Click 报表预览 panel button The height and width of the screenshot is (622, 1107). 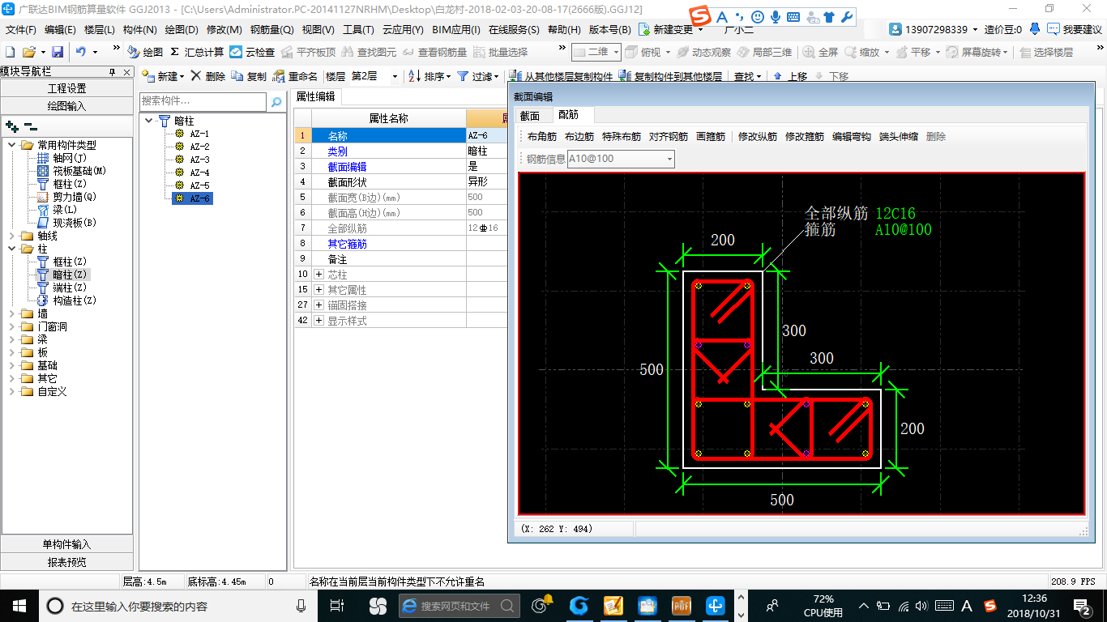click(x=67, y=562)
